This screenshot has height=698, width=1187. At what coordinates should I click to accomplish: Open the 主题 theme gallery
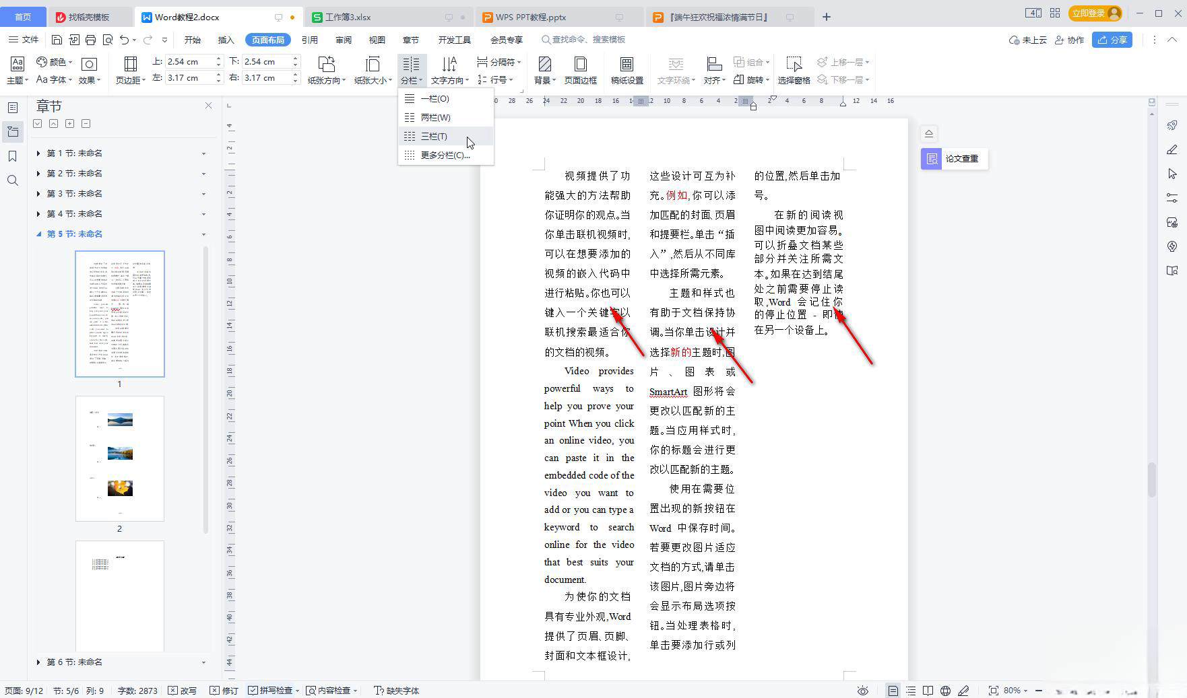point(18,71)
